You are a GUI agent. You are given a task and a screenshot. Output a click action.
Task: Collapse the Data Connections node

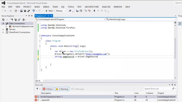3,24
